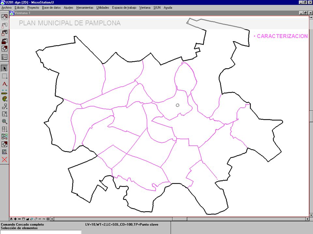
Task: Maximize the Ventana 1 view window
Action: (306, 13)
